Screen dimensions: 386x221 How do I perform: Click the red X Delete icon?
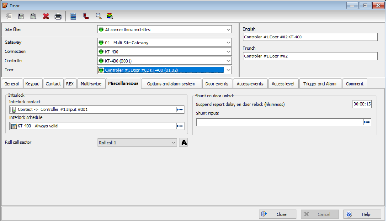click(x=46, y=17)
